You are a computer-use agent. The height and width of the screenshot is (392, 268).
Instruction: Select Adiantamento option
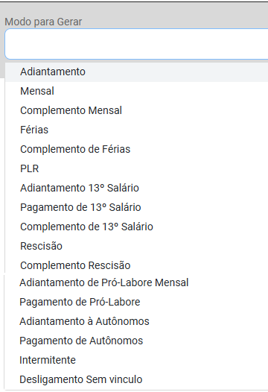coord(137,72)
